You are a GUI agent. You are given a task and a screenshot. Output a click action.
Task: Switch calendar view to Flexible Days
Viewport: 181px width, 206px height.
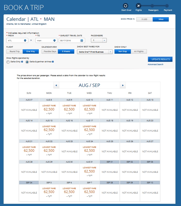pos(50,51)
